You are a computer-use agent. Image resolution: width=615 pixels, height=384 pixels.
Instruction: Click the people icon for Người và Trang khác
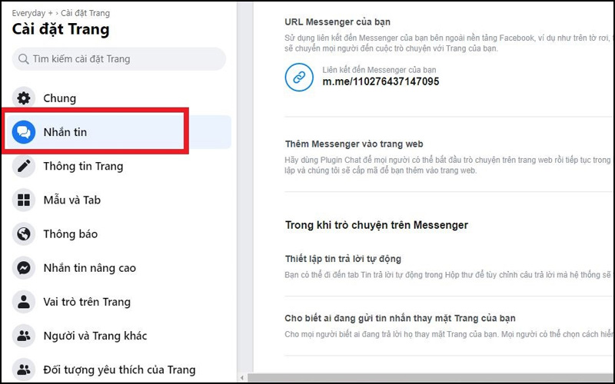tap(24, 336)
